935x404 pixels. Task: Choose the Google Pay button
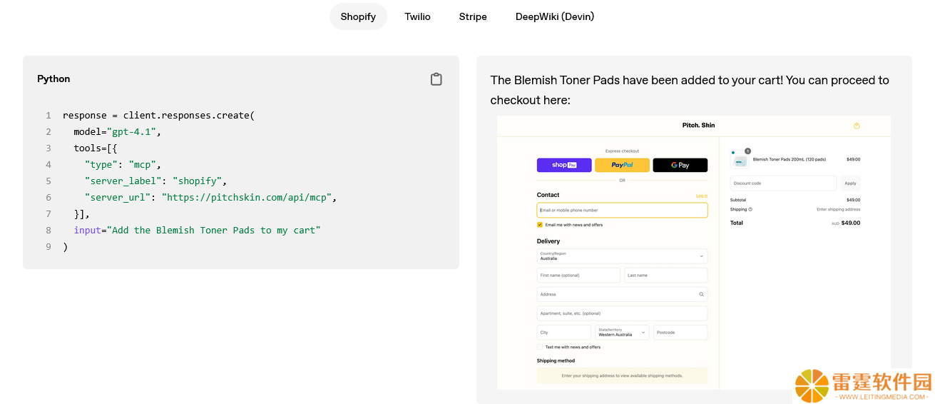point(680,165)
